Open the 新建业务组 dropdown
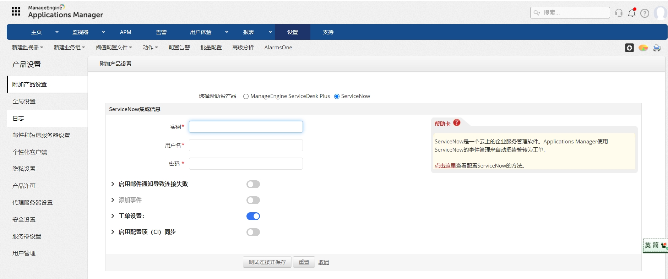The width and height of the screenshot is (668, 279). [x=69, y=48]
